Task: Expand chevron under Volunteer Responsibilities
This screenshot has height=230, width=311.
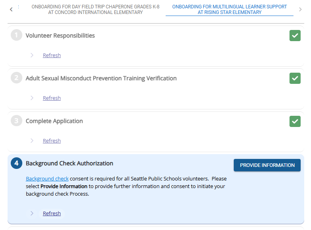Action: click(x=32, y=55)
